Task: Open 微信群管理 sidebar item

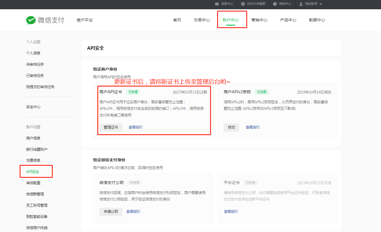Action: 35,194
